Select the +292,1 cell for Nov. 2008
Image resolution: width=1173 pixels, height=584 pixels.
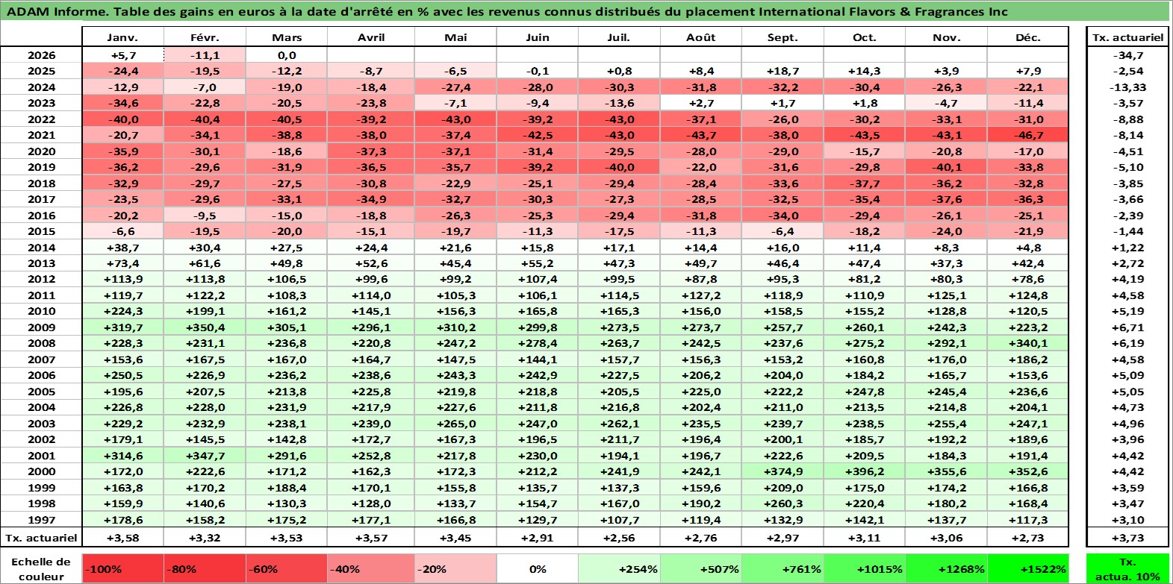pyautogui.click(x=946, y=343)
